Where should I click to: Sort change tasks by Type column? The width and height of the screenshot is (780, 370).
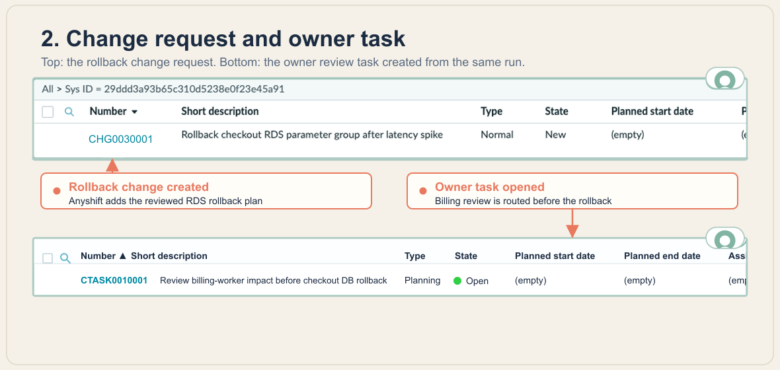click(x=415, y=256)
